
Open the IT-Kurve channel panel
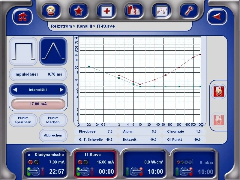(95, 164)
